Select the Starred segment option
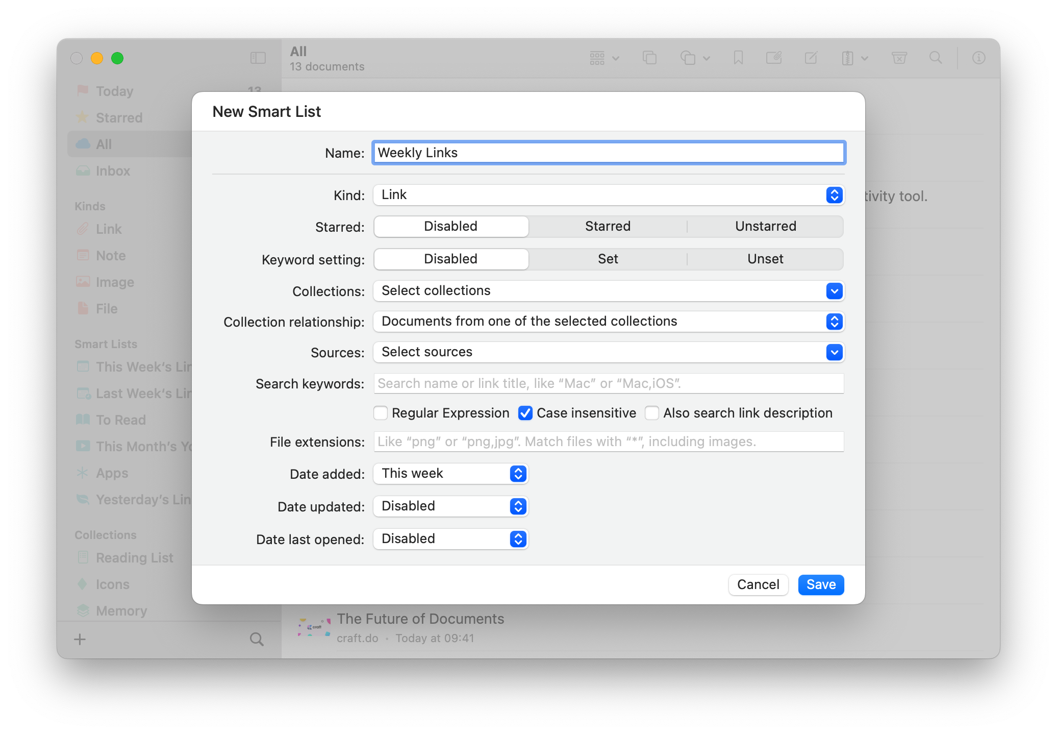This screenshot has width=1057, height=734. click(608, 227)
